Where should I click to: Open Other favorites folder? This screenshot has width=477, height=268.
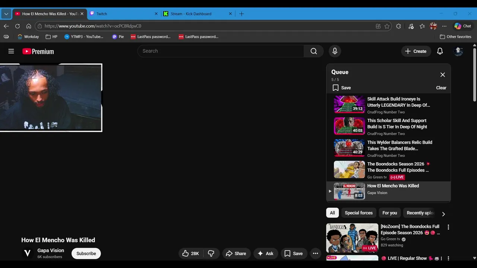coord(455,37)
